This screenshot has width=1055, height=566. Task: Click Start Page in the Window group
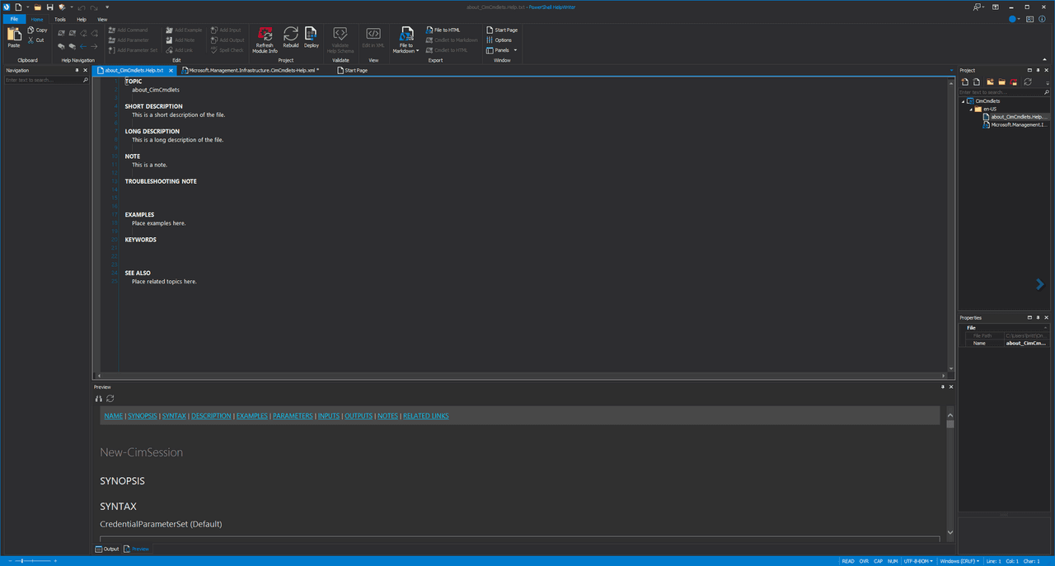click(502, 30)
